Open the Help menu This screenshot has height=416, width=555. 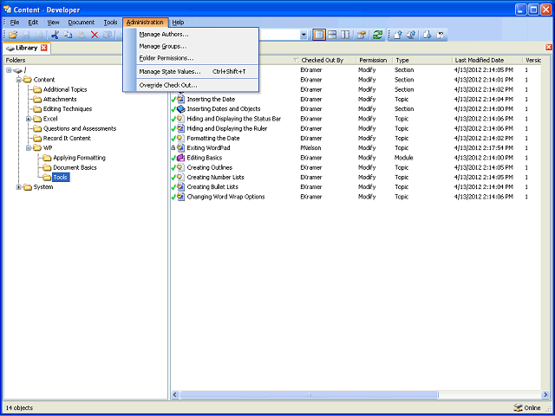[x=178, y=23]
